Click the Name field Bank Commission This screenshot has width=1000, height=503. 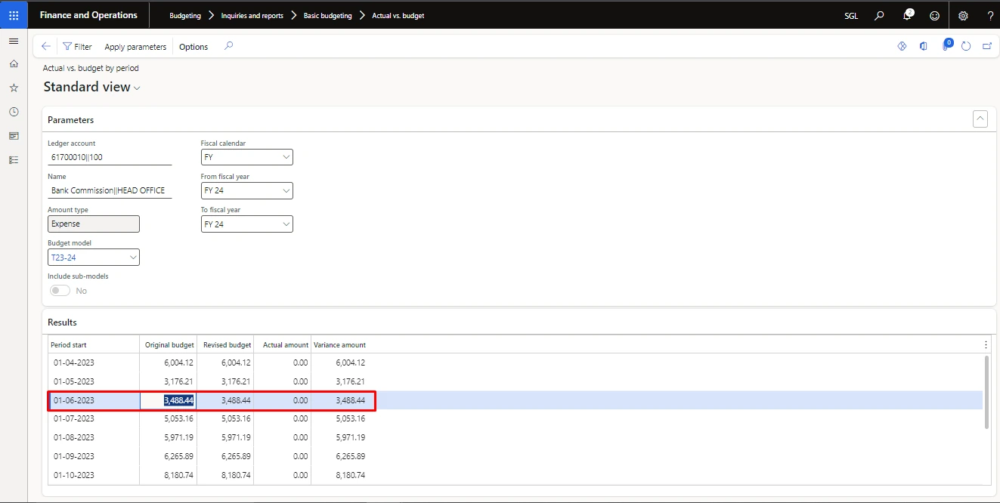(110, 190)
